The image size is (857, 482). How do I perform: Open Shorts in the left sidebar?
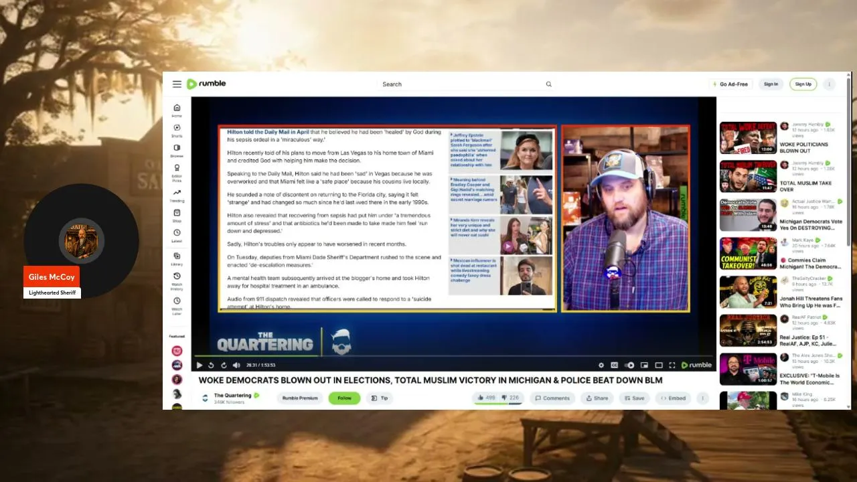click(x=177, y=131)
